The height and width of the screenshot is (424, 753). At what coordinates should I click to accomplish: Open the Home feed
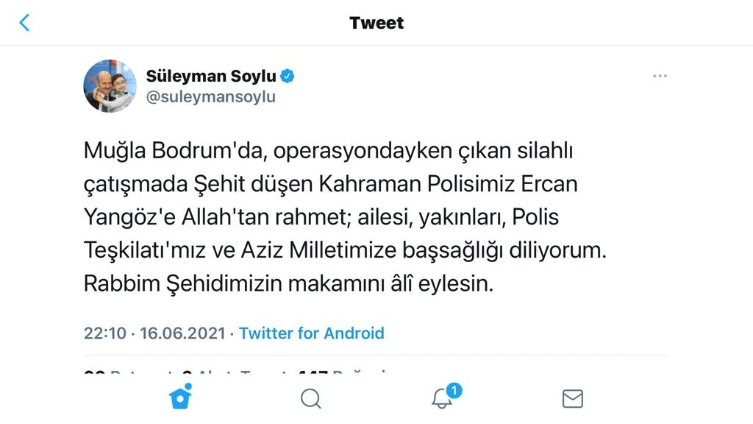181,398
